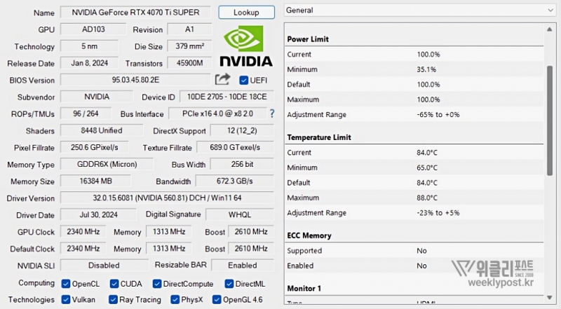Click the Device ID field 10DE 2705

pyautogui.click(x=227, y=97)
